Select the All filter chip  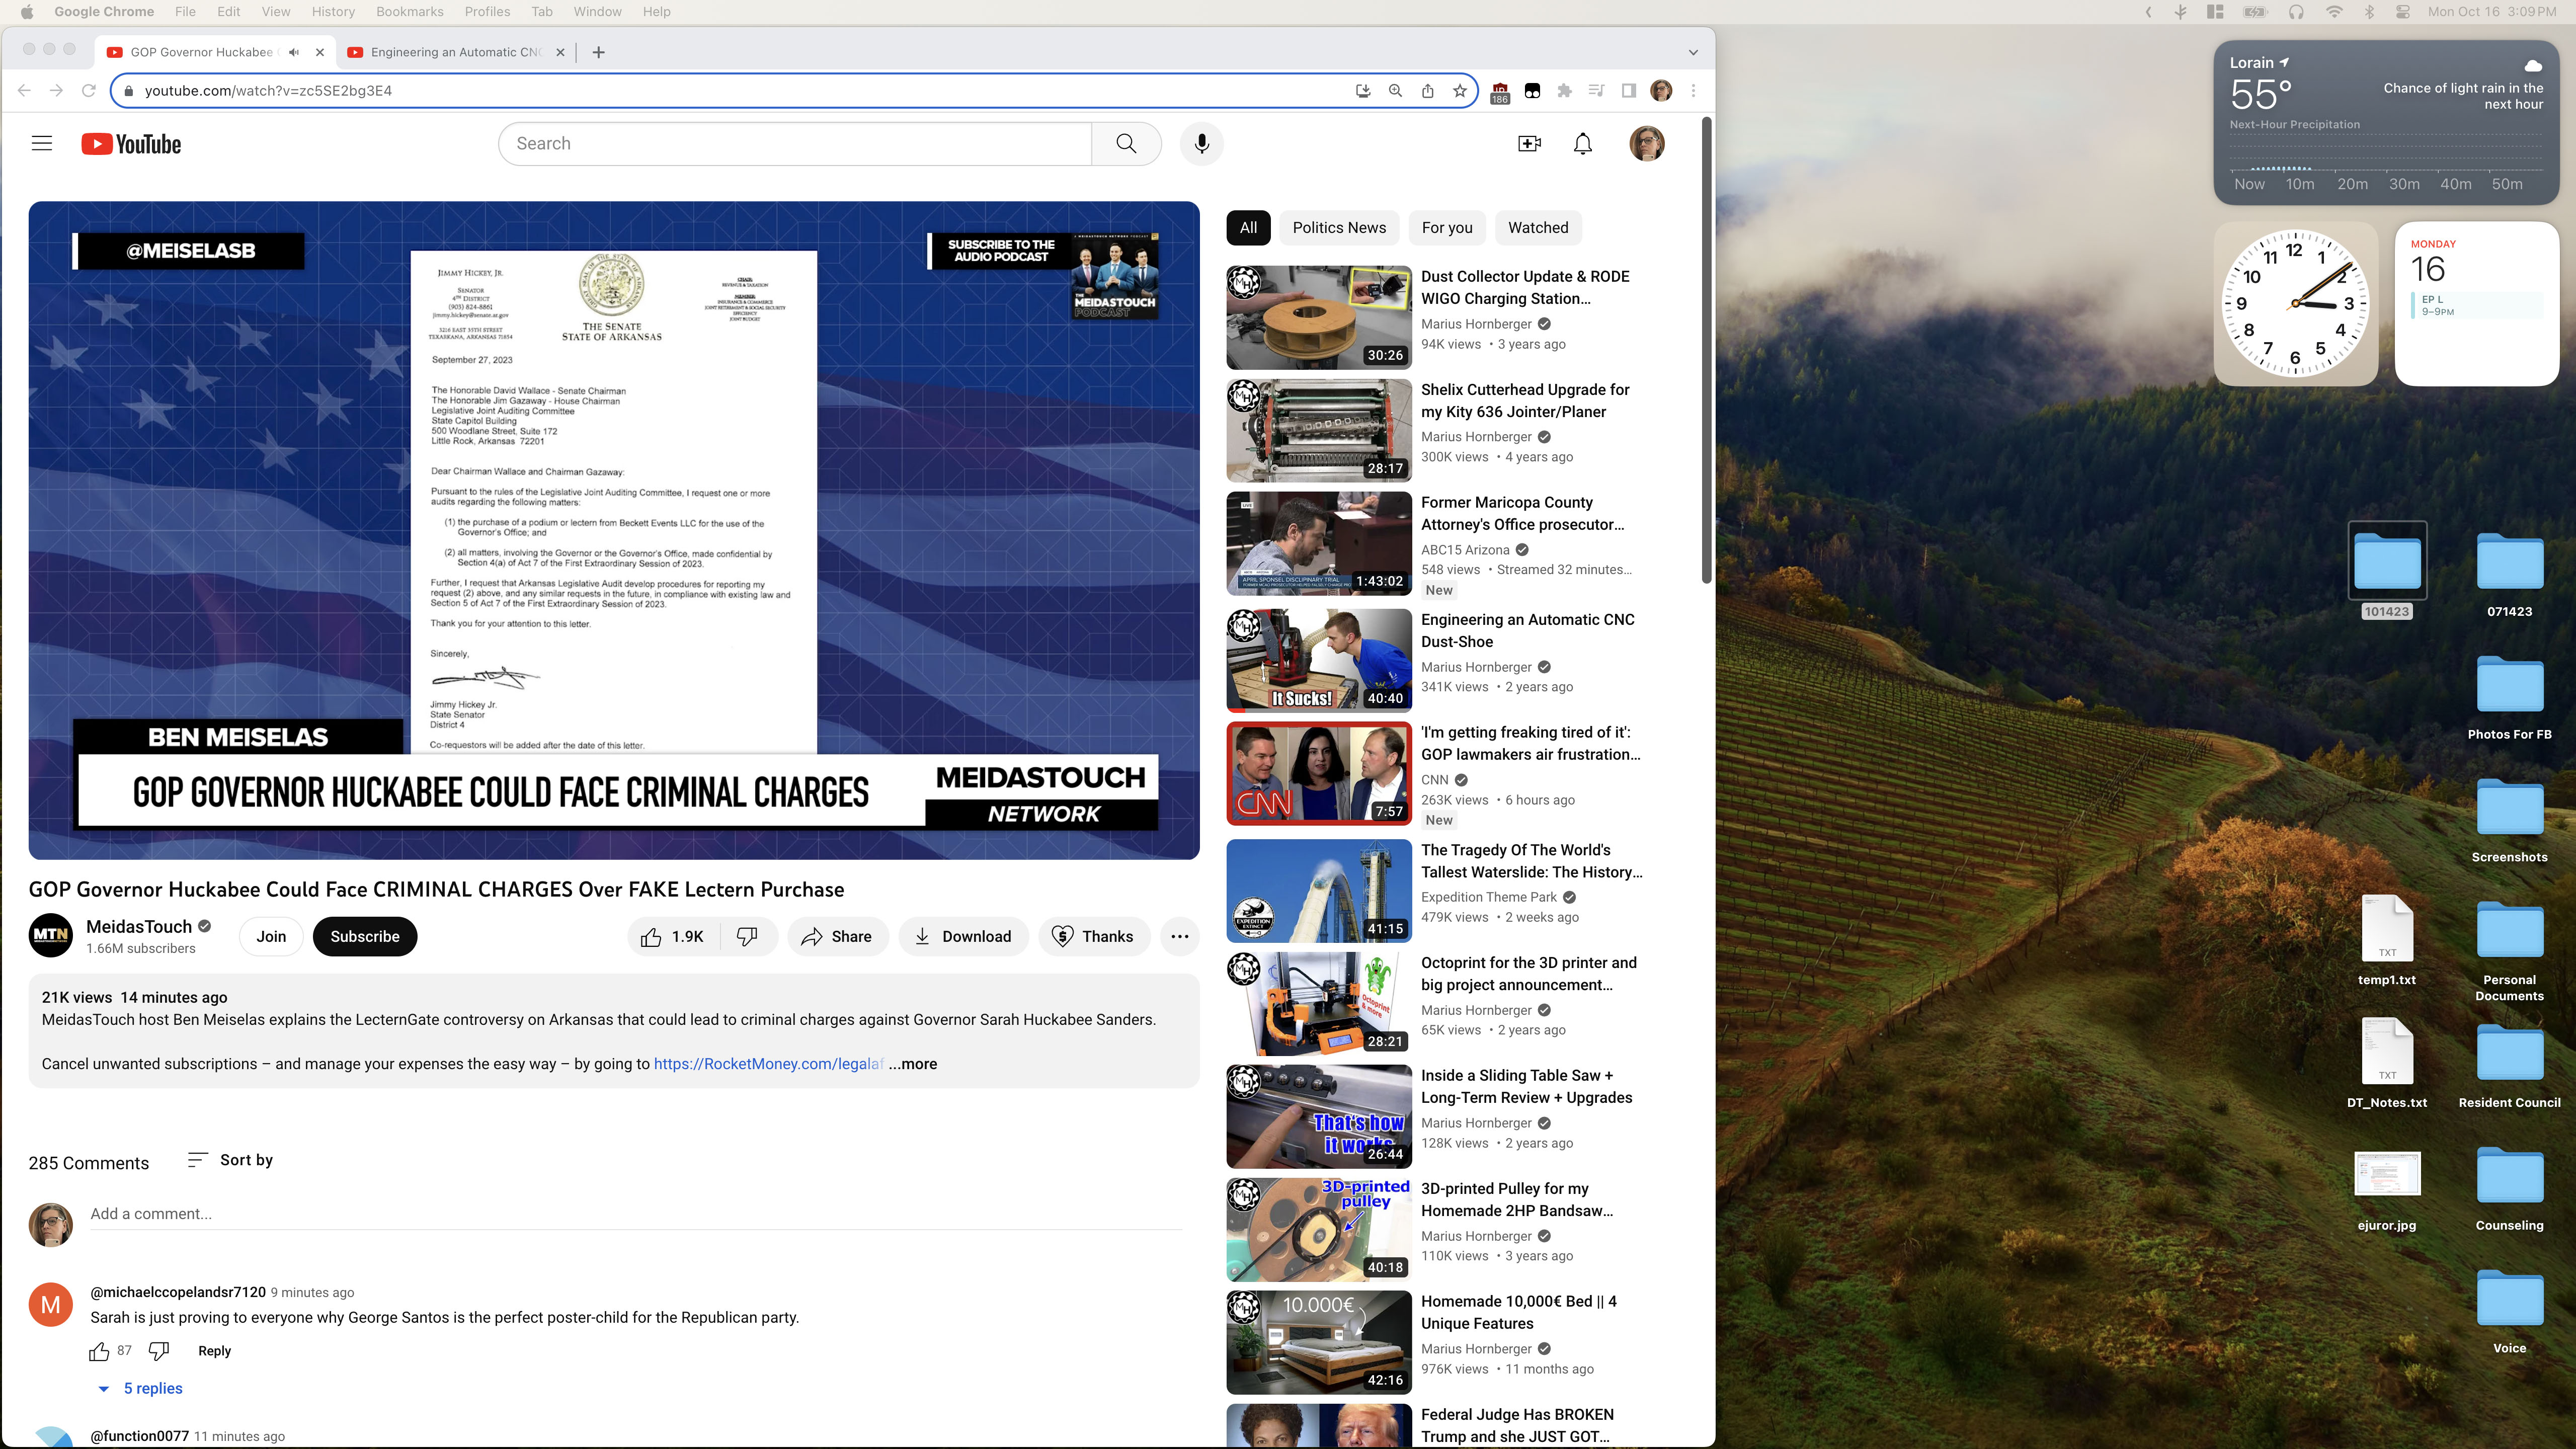click(1248, 228)
